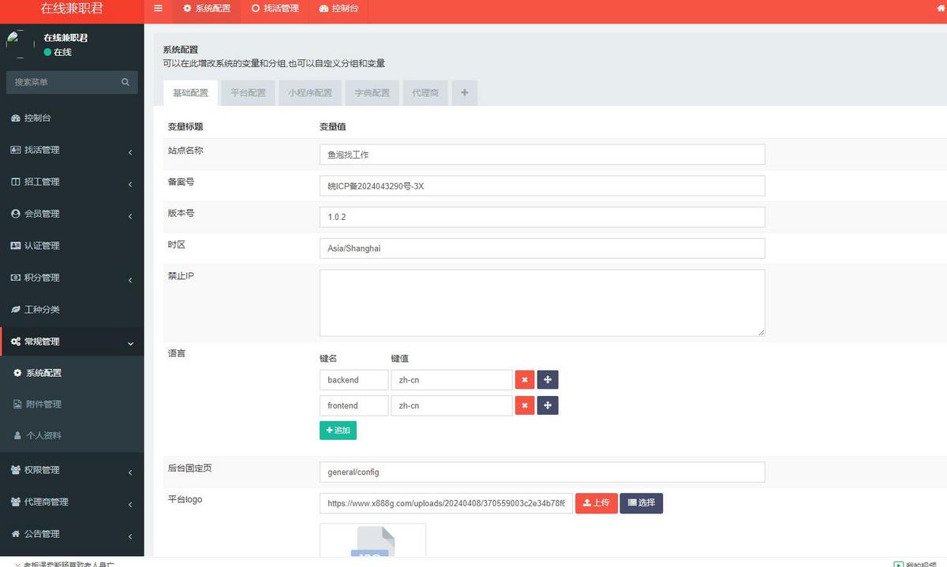Expand the 找活管理 sidebar menu
Viewport: 947px width, 567px height.
coord(71,150)
